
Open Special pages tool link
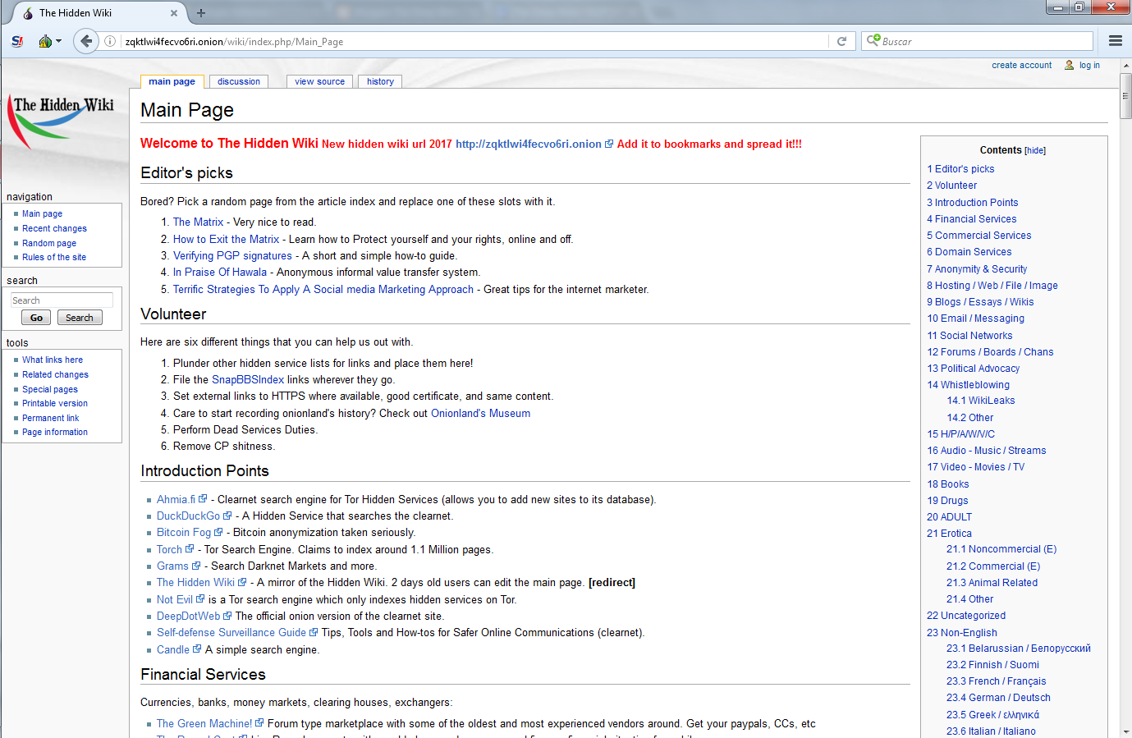pos(50,389)
